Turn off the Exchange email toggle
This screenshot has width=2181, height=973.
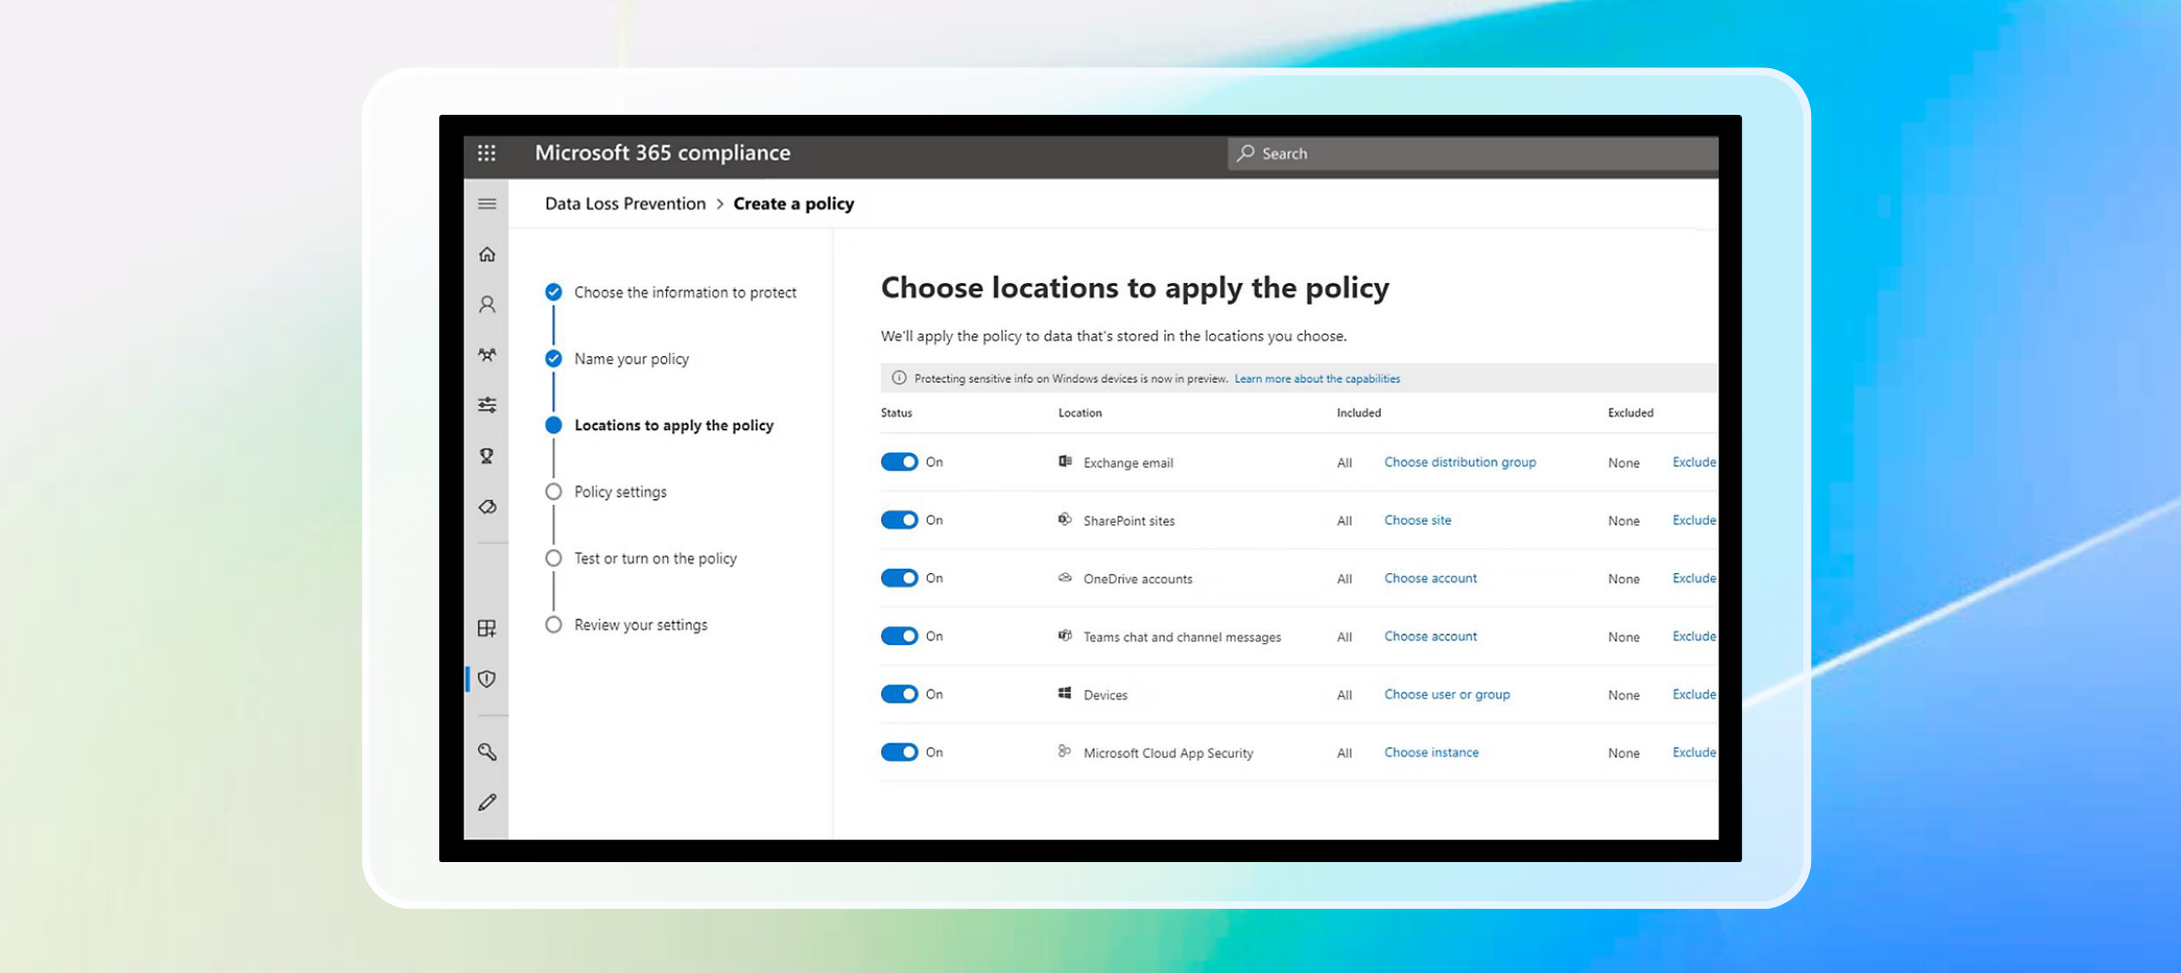pos(899,462)
